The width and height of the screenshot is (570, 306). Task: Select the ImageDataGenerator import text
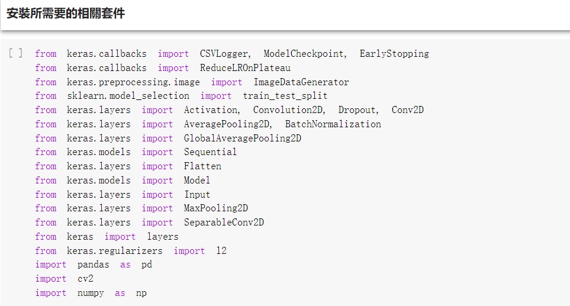click(x=301, y=82)
